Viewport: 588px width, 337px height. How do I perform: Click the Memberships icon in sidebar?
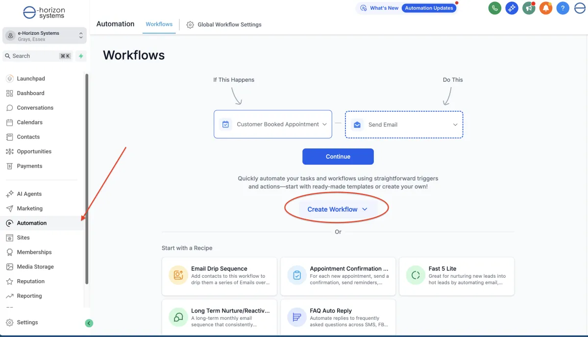pyautogui.click(x=10, y=252)
